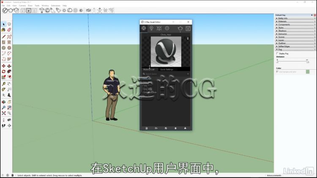Choose the Paint Bucket tool
Image resolution: width=317 pixels, height=178 pixels.
click(x=4, y=30)
